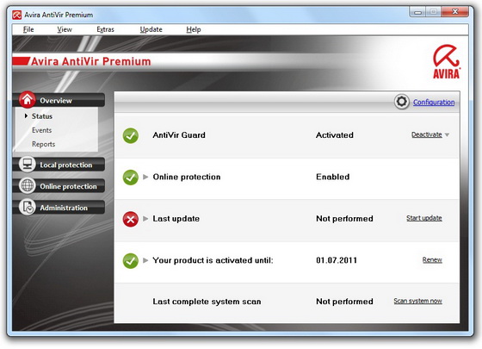Screen dimensions: 482x349
Task: Click the Deactivate link
Action: (427, 134)
